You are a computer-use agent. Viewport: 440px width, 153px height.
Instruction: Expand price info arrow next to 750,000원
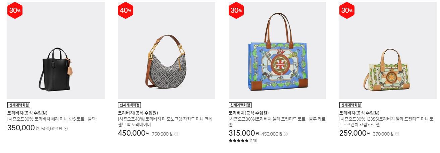[x=176, y=134]
